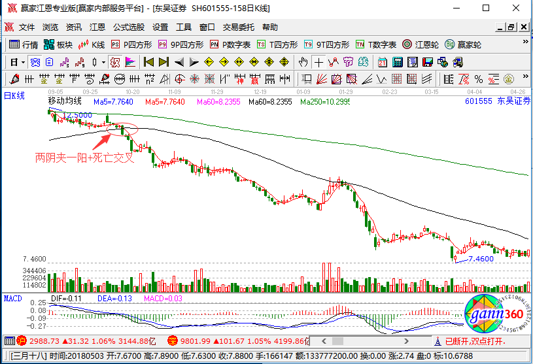Jump to first bar arrow icon

(148, 62)
